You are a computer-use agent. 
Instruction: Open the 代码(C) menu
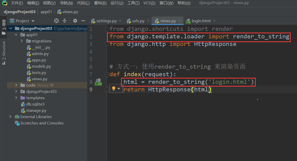83,3
